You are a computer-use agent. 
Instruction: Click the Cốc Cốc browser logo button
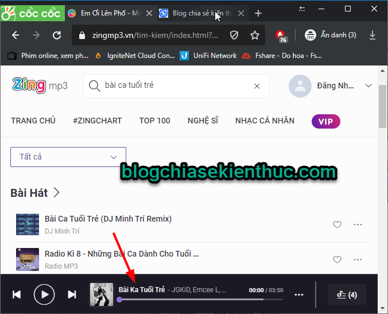[x=33, y=13]
